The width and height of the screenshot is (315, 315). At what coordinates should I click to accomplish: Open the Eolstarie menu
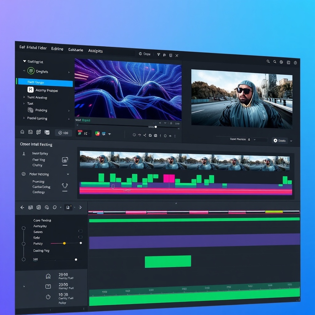pyautogui.click(x=76, y=50)
